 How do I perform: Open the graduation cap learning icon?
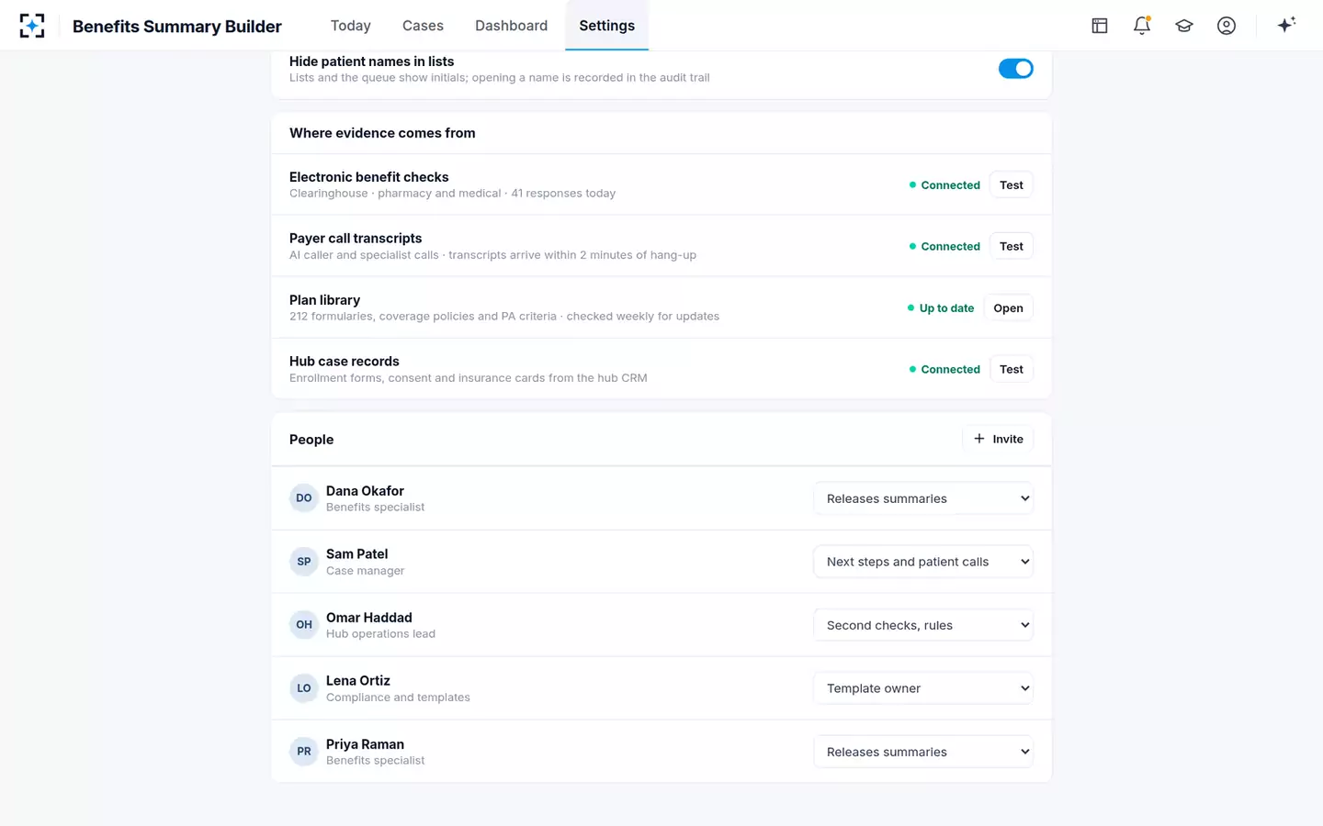pos(1184,26)
